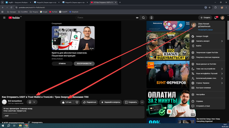Open YouTube bookmark in bookmarks bar

point(53,12)
